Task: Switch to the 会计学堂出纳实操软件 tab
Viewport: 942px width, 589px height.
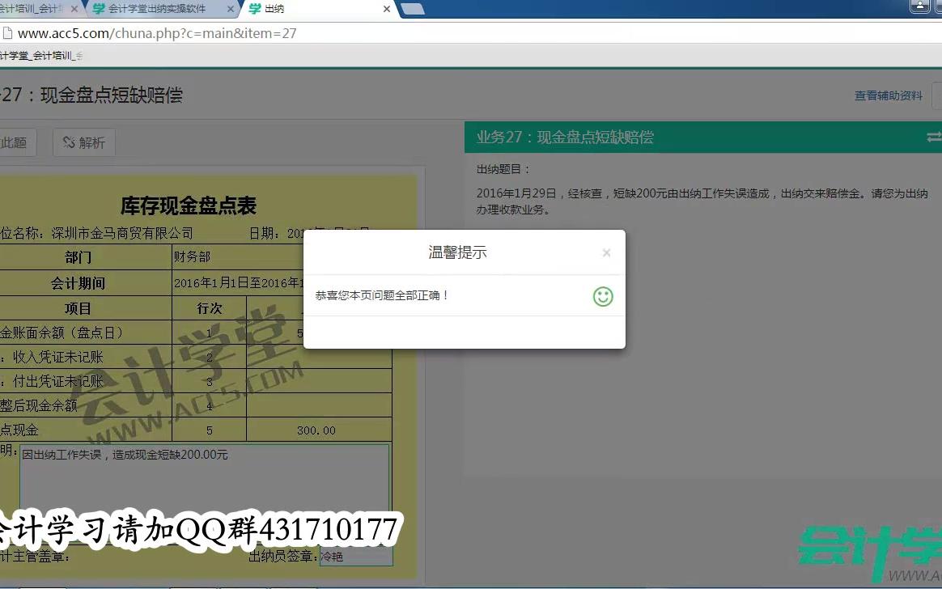Action: tap(162, 11)
